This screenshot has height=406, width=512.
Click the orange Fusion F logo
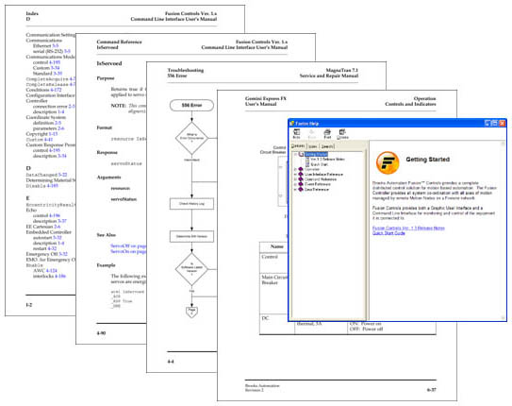tap(388, 162)
